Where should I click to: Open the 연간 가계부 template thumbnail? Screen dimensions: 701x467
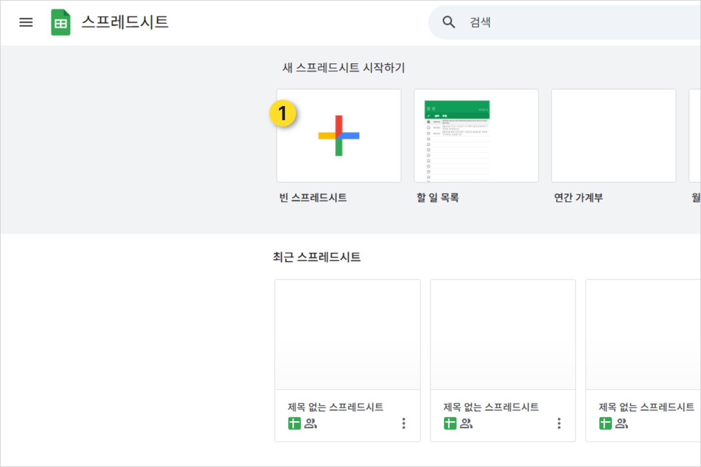pyautogui.click(x=613, y=136)
